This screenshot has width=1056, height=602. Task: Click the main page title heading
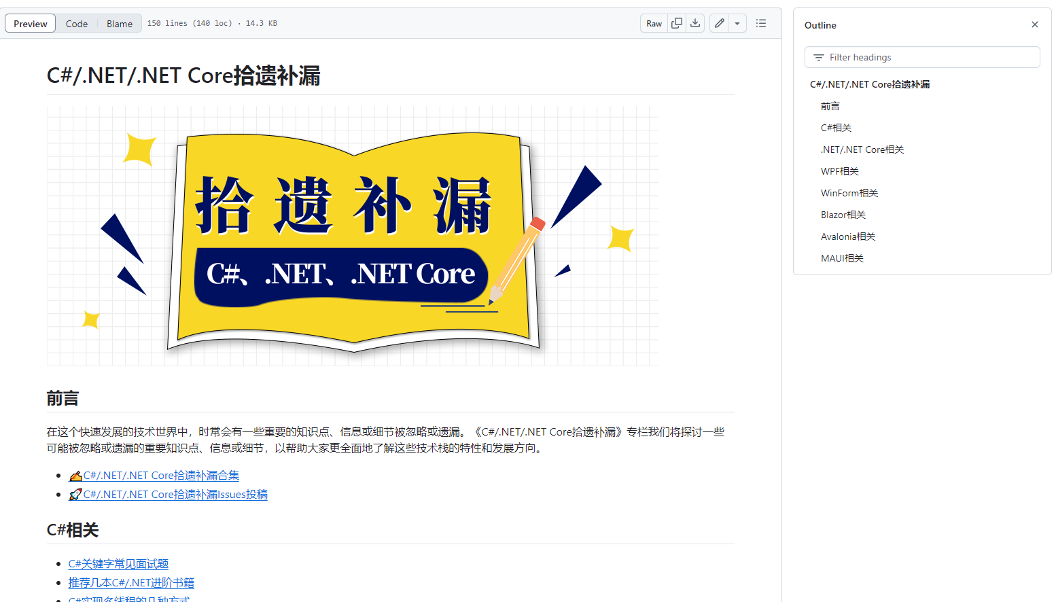click(183, 75)
